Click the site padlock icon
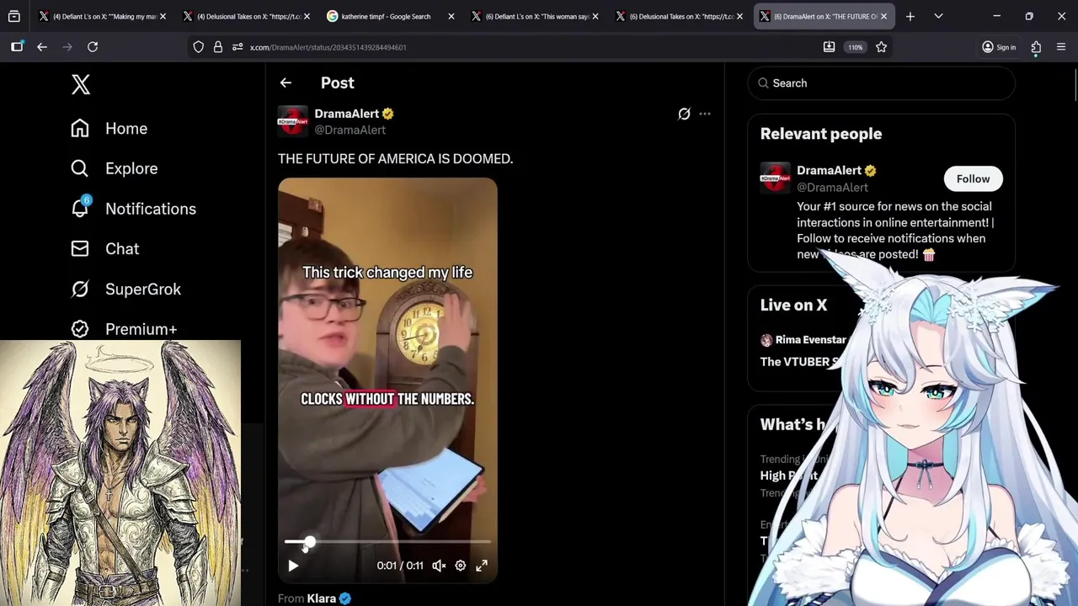The image size is (1078, 606). pyautogui.click(x=218, y=47)
